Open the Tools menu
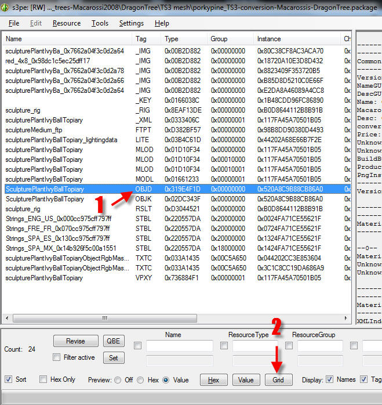The image size is (382, 405). click(100, 23)
